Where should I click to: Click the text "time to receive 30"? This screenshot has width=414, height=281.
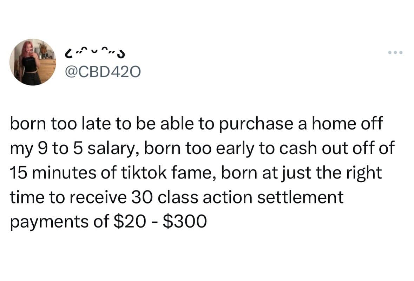(75, 197)
